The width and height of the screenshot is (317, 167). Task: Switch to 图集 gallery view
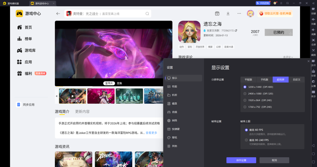point(119,83)
